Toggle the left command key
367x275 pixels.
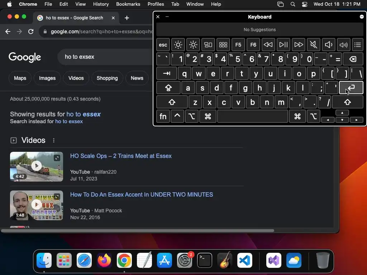208,116
